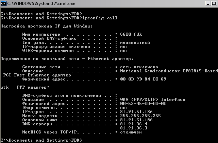
Task: Click the NetBIOS 'отключен' value
Action: (x=131, y=132)
